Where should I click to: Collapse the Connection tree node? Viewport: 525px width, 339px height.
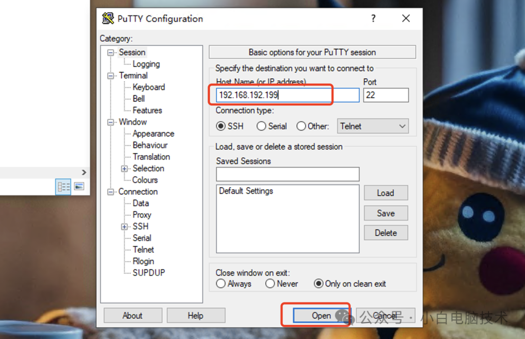click(110, 192)
